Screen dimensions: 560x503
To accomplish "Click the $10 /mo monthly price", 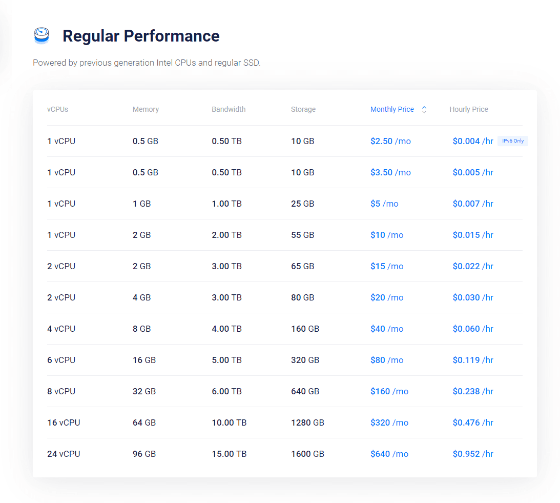I will (x=387, y=235).
